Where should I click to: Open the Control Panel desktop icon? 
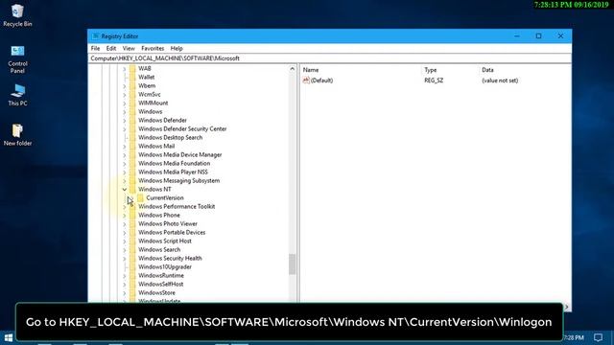[17, 59]
